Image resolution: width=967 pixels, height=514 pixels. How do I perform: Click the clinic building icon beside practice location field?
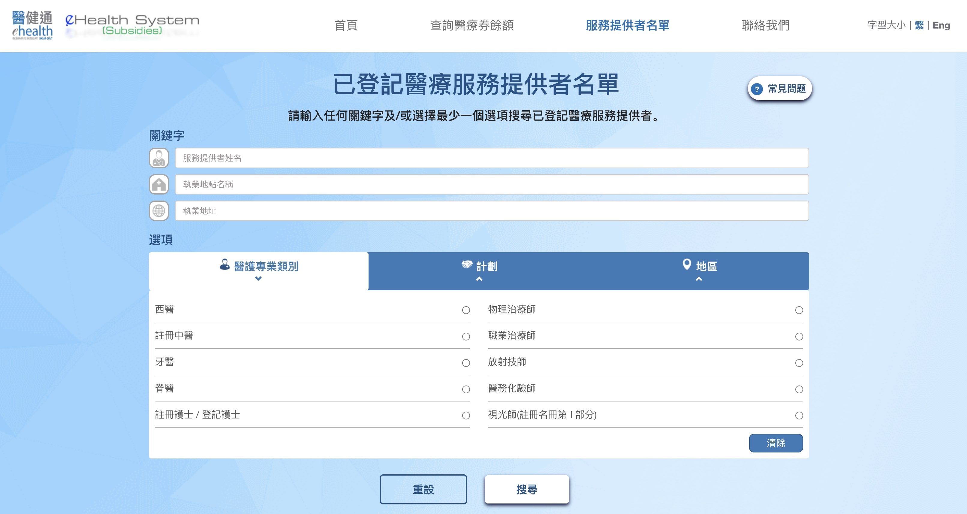coord(159,184)
